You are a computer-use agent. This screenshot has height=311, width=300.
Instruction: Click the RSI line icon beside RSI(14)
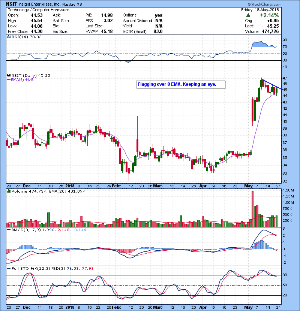point(9,37)
